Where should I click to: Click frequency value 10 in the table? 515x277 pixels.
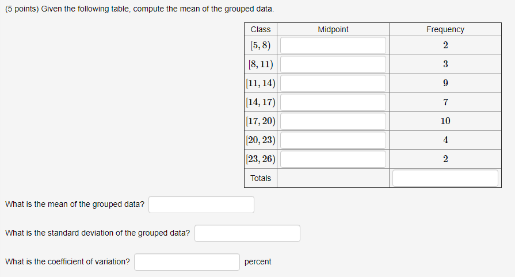(x=445, y=121)
